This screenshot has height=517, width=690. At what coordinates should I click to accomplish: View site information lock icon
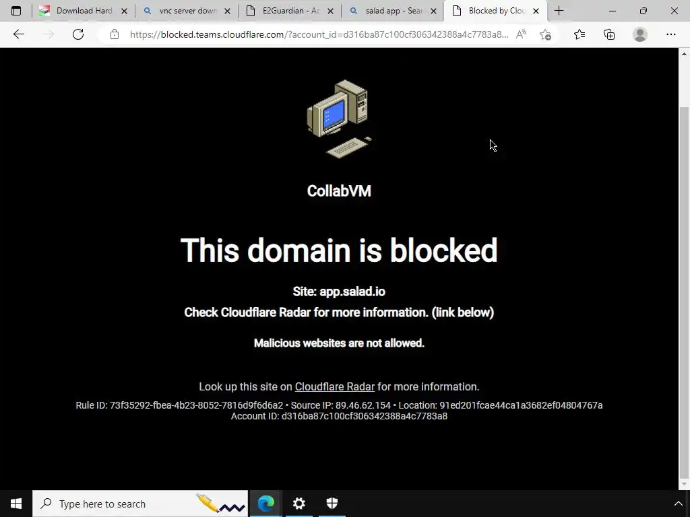click(115, 34)
